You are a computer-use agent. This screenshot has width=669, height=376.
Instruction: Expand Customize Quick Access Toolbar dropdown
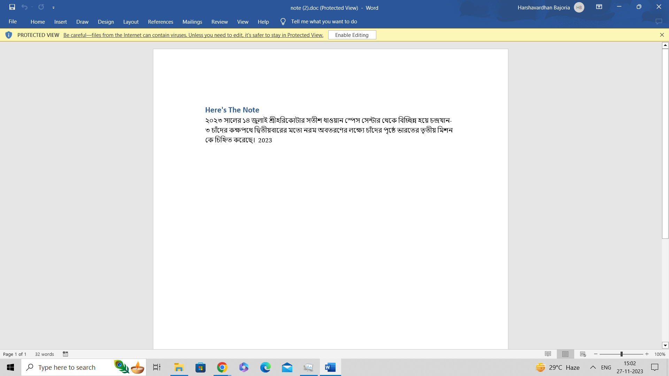(53, 7)
